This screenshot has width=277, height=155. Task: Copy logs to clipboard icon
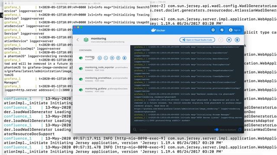(x=240, y=130)
